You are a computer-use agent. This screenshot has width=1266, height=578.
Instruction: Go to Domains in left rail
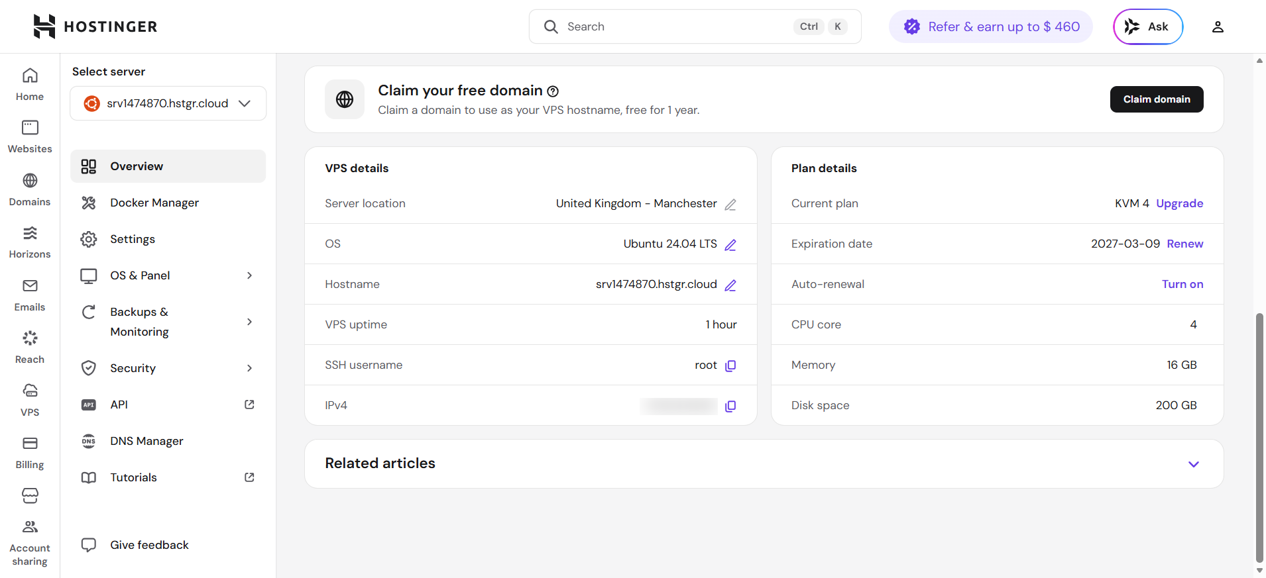tap(30, 190)
